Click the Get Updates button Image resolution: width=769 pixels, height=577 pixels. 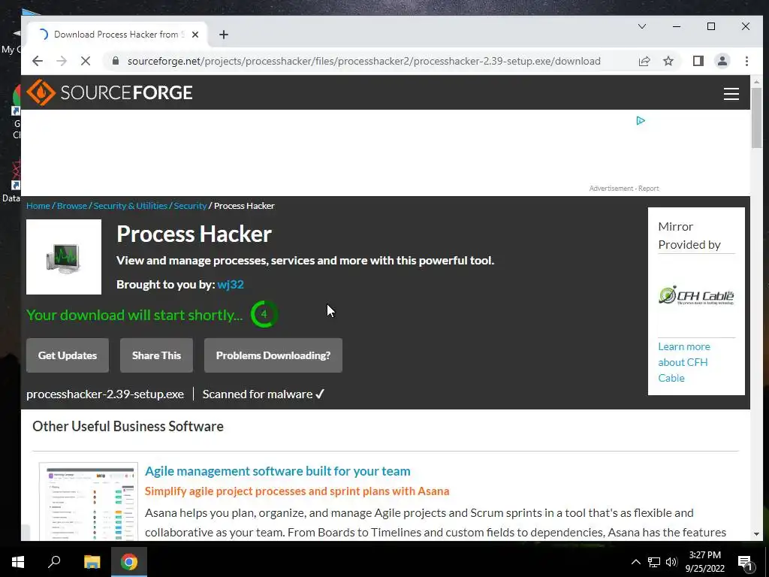coord(68,355)
